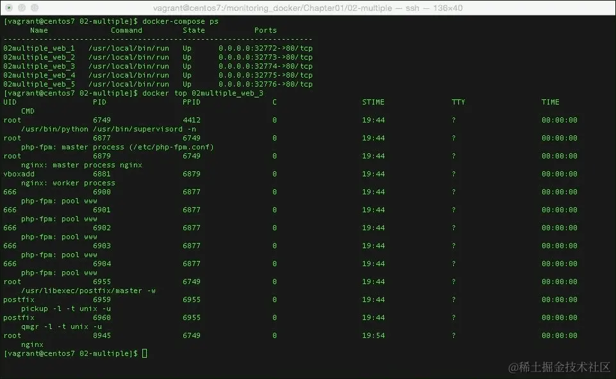
Task: Click PID value 6903
Action: coord(102,246)
